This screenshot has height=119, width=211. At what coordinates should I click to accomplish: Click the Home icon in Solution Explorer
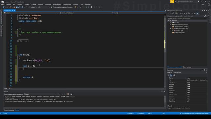coord(173,13)
